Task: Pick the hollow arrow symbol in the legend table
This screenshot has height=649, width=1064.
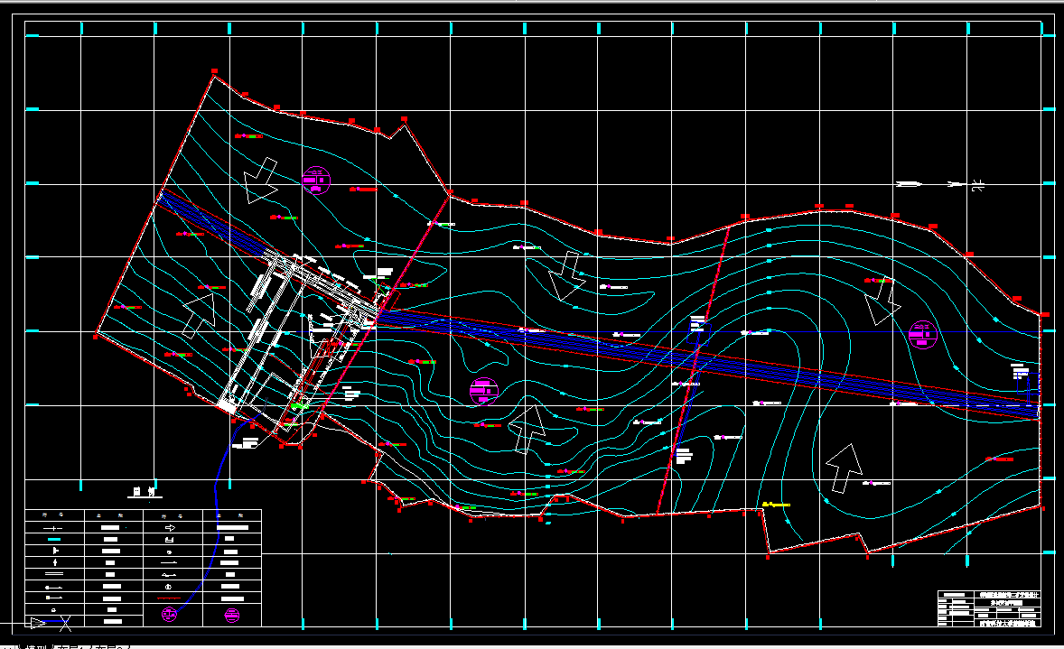Action: pyautogui.click(x=170, y=528)
